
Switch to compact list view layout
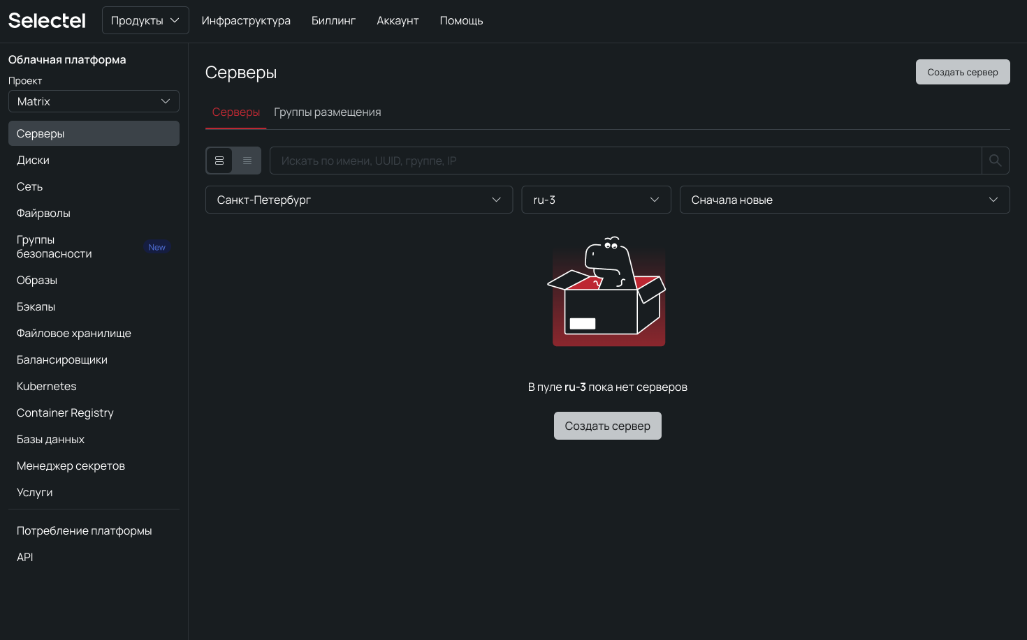(x=247, y=161)
